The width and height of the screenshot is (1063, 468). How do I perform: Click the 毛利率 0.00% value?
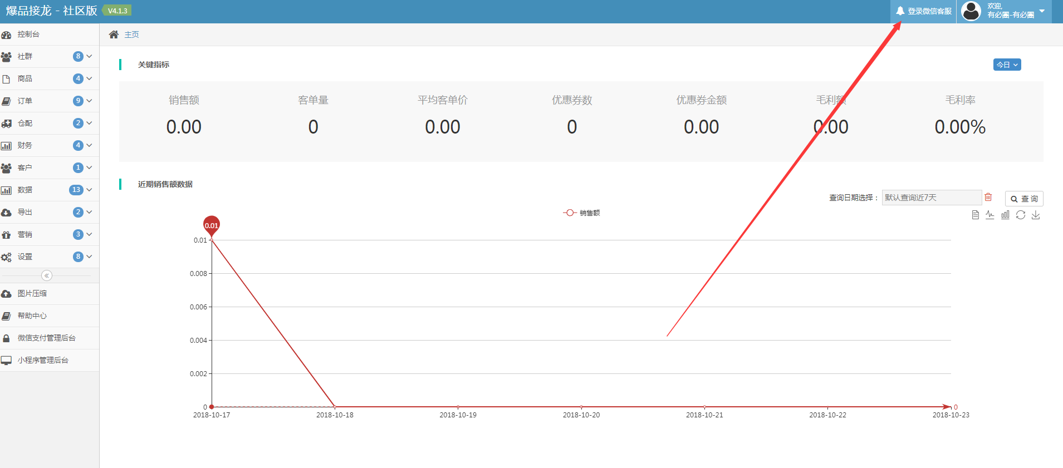point(960,127)
